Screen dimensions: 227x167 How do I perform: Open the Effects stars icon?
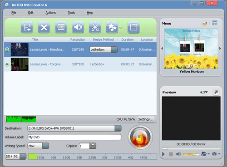tap(112, 27)
